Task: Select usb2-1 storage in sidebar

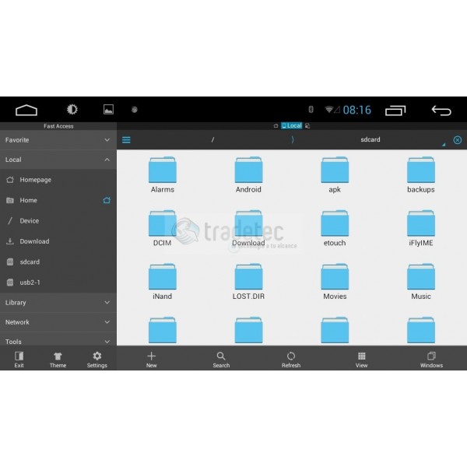Action: coord(30,283)
